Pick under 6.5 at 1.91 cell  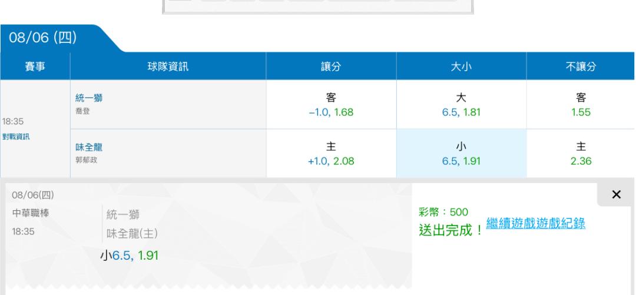click(461, 153)
